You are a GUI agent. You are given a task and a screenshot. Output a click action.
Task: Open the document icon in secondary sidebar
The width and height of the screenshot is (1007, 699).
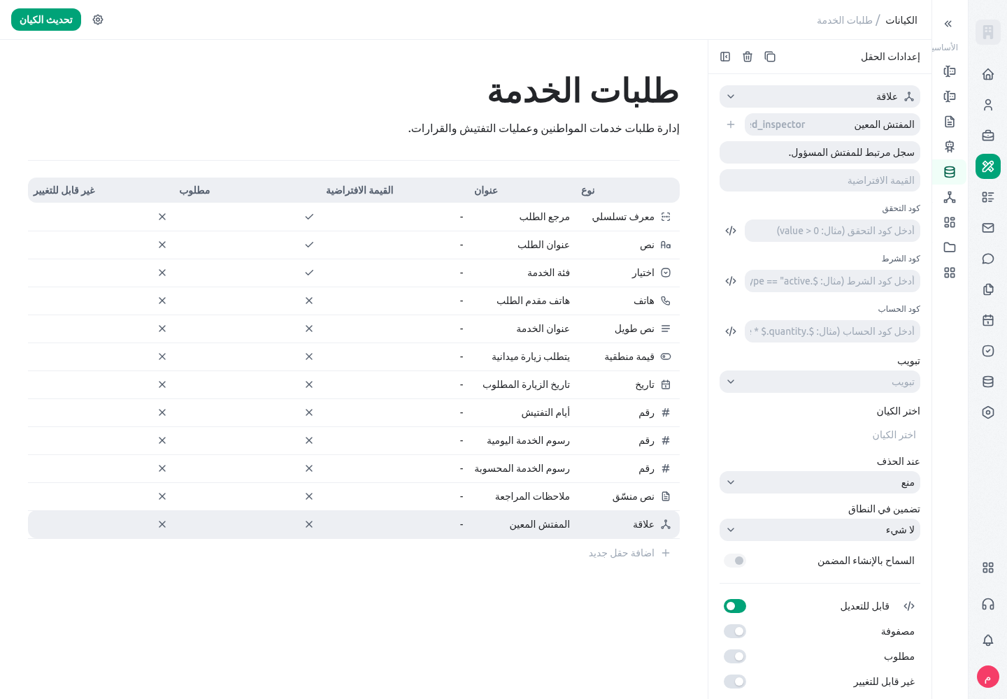pyautogui.click(x=950, y=122)
